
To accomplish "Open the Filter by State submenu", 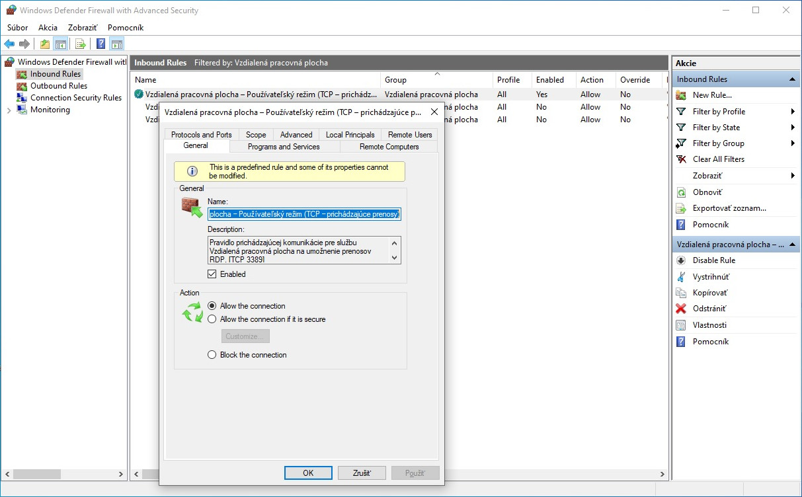I will [x=735, y=128].
